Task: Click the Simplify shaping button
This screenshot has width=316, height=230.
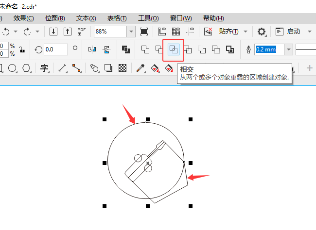Action: pyautogui.click(x=188, y=49)
